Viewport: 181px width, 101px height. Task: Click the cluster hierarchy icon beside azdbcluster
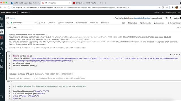(x=8, y=23)
